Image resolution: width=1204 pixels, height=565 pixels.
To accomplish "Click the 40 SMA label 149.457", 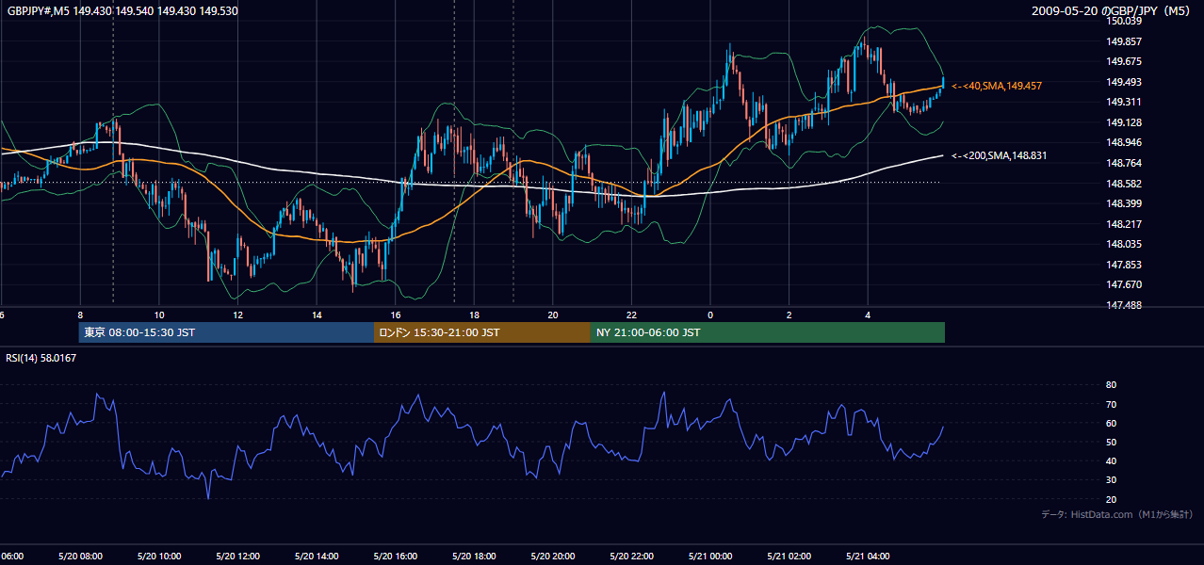I will click(997, 86).
